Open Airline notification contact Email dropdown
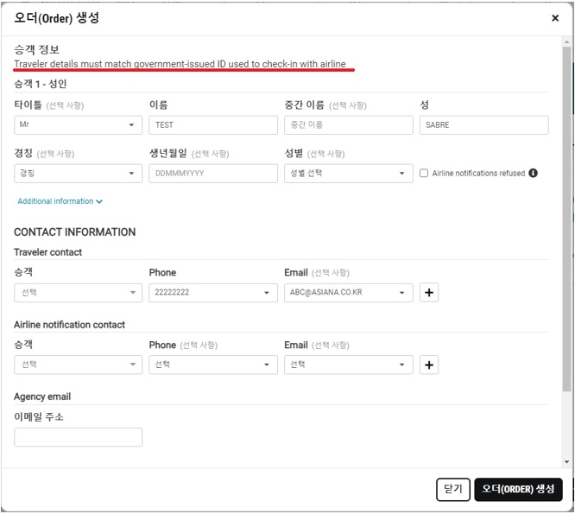 (349, 365)
